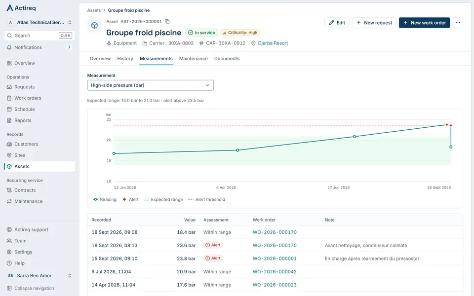This screenshot has width=474, height=296.
Task: Click the 18.4 bar reading point on chart
Action: point(451,147)
